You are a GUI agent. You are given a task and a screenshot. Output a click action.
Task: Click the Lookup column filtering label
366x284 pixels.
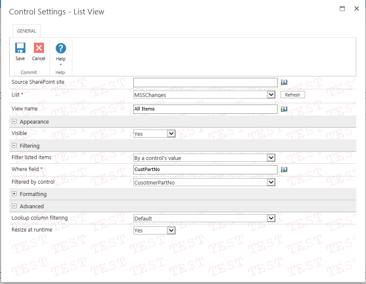[40, 218]
